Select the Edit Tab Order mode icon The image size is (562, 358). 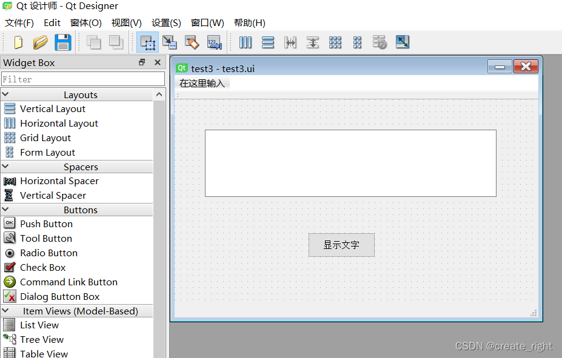pyautogui.click(x=215, y=42)
